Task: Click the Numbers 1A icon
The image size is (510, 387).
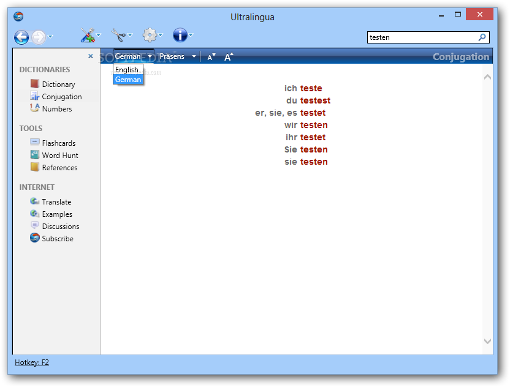Action: tap(34, 108)
